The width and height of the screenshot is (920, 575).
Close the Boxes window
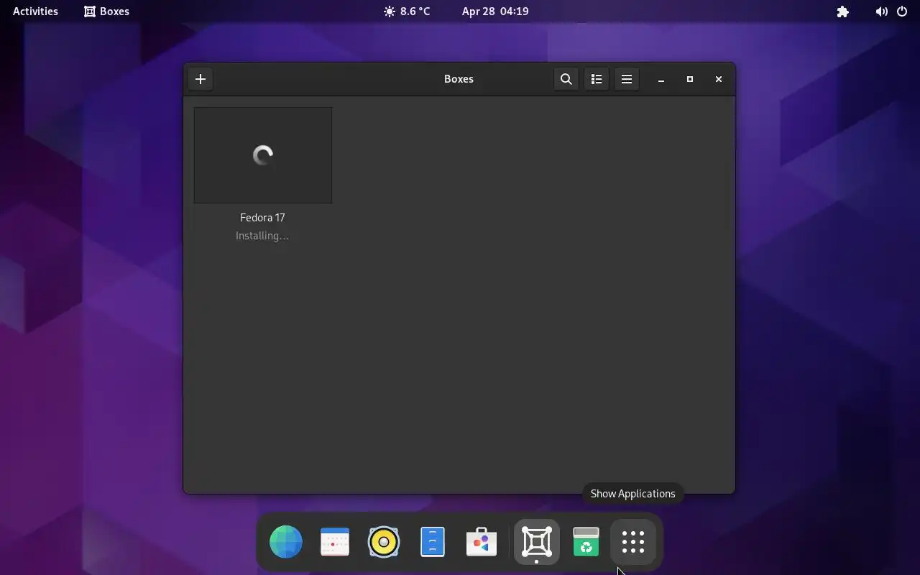pos(718,79)
